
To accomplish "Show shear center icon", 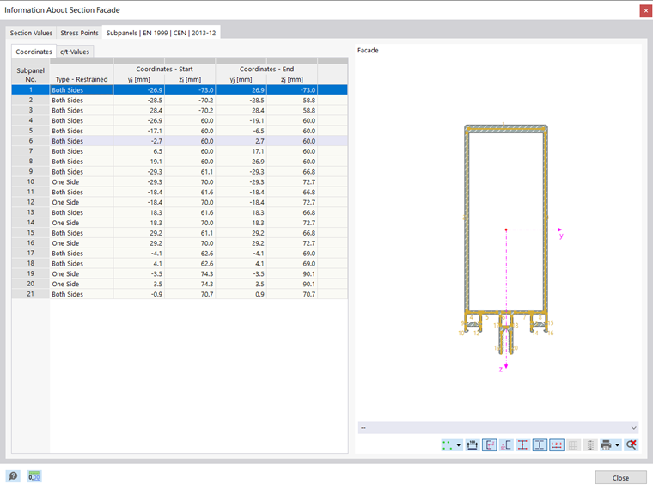I will 506,445.
